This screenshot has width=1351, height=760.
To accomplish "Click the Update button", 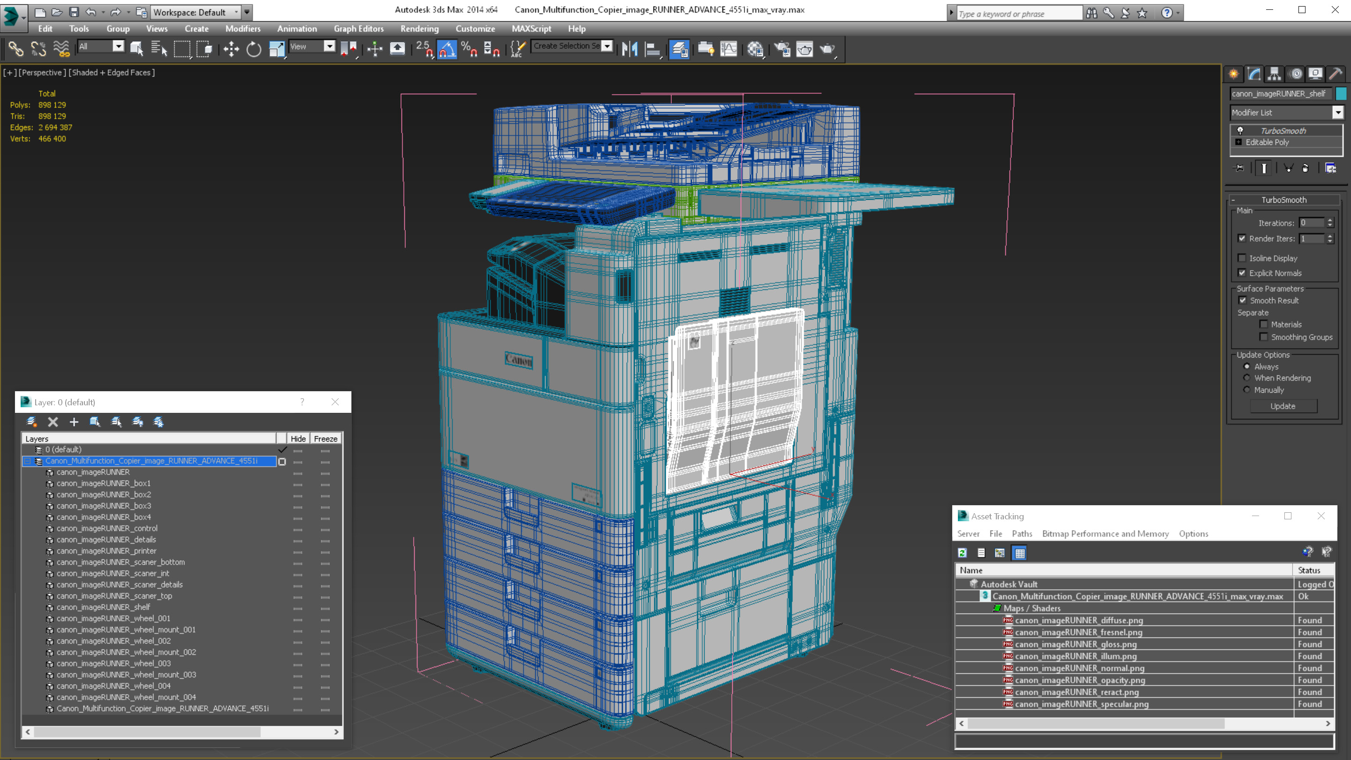I will click(x=1283, y=406).
